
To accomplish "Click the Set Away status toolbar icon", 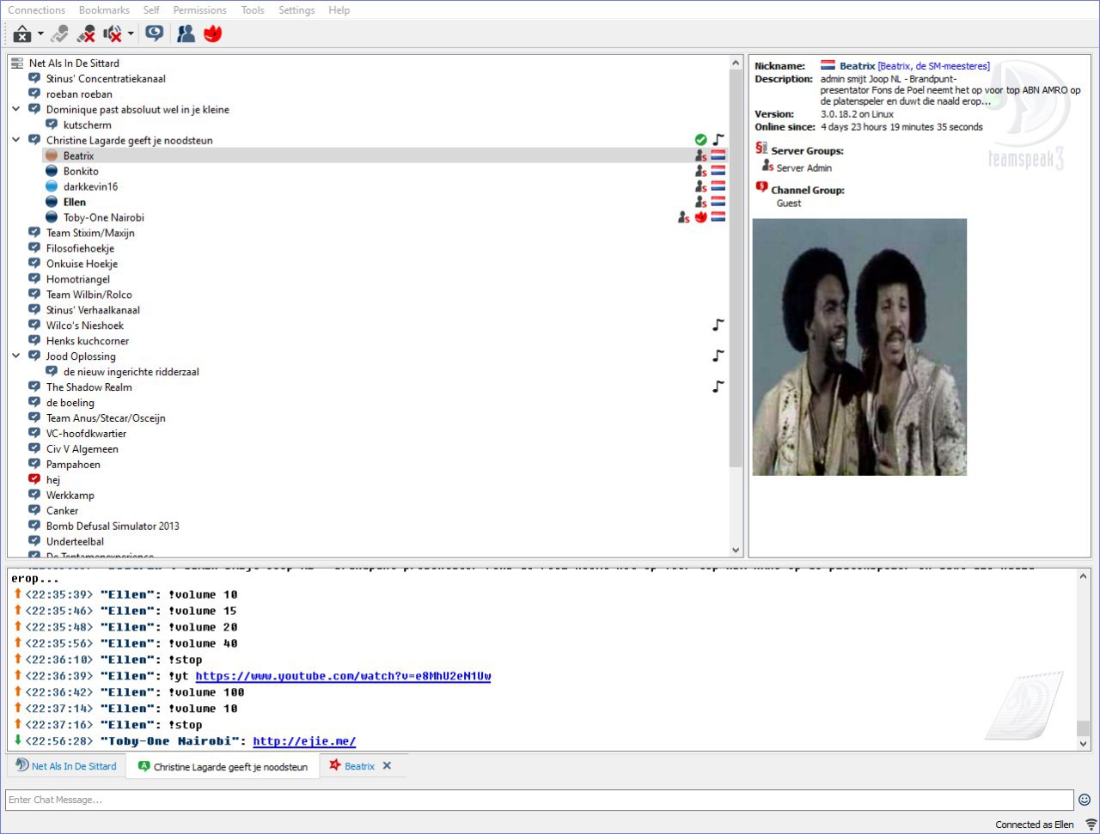I will click(21, 33).
